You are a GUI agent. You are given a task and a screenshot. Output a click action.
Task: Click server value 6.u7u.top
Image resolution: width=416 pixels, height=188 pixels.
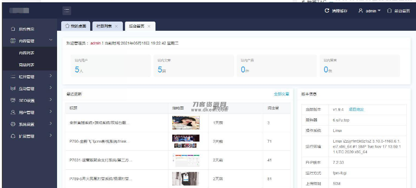(x=341, y=120)
